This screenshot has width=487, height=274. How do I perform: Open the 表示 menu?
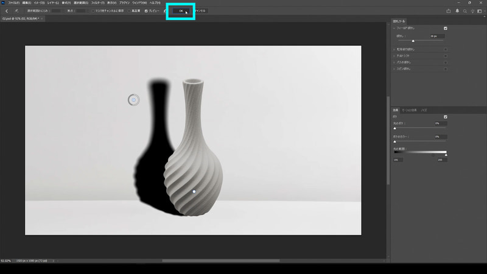[111, 3]
